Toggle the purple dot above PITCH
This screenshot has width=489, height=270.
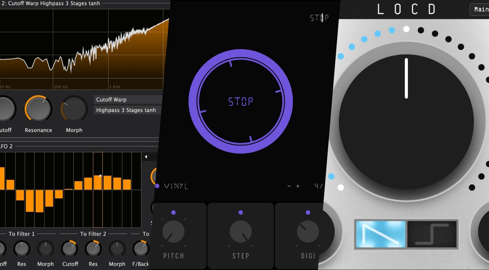[x=173, y=213]
